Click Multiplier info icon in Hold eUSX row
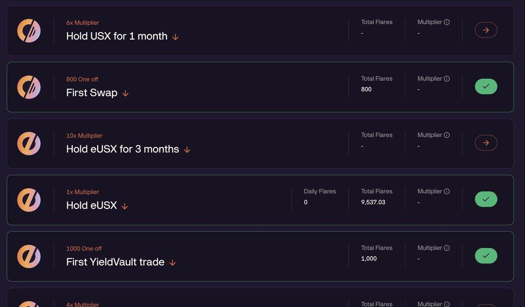Image resolution: width=525 pixels, height=307 pixels. pos(447,192)
